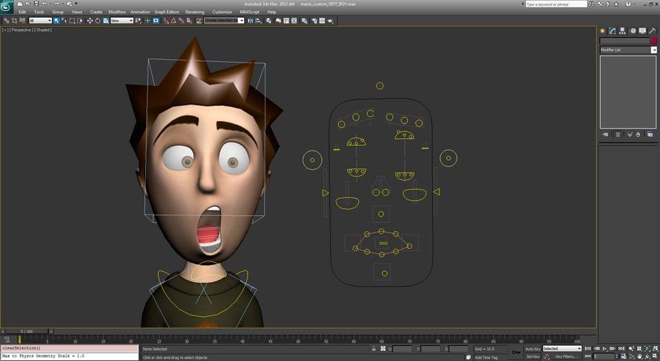Image resolution: width=660 pixels, height=361 pixels.
Task: Open the Graph Editors menu
Action: coord(166,12)
